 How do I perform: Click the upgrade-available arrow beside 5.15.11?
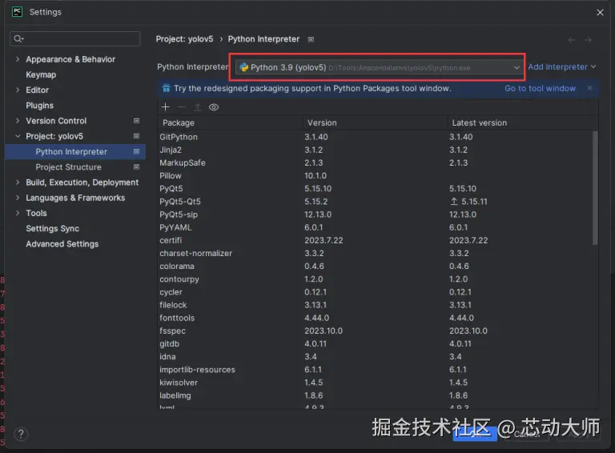point(454,201)
